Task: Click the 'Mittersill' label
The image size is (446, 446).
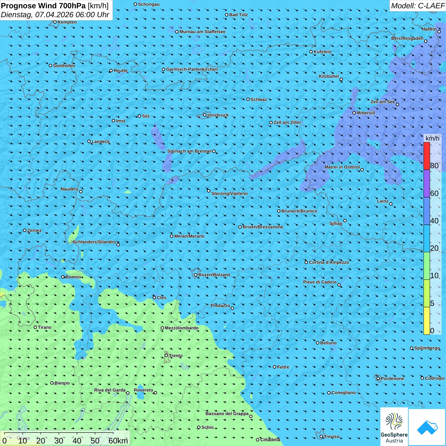Action: (366, 113)
